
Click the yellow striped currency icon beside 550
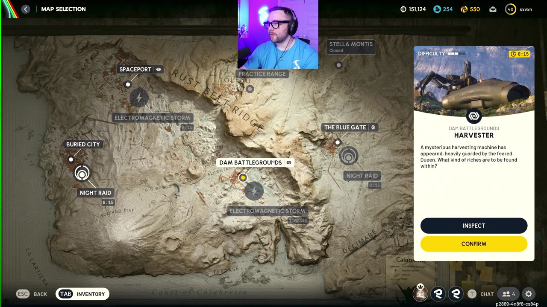(464, 9)
